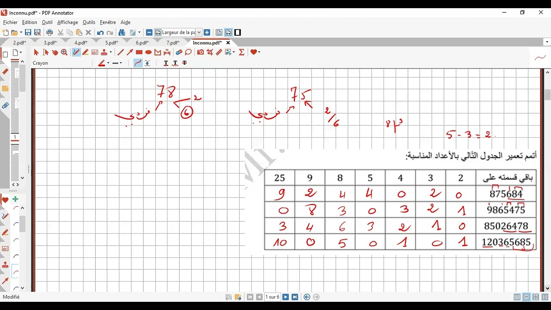
Task: Switch to the 2.pdf* tab
Action: click(19, 43)
